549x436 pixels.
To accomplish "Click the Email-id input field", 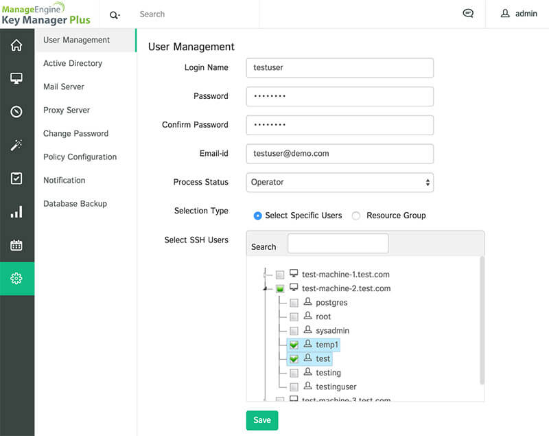I will [340, 154].
